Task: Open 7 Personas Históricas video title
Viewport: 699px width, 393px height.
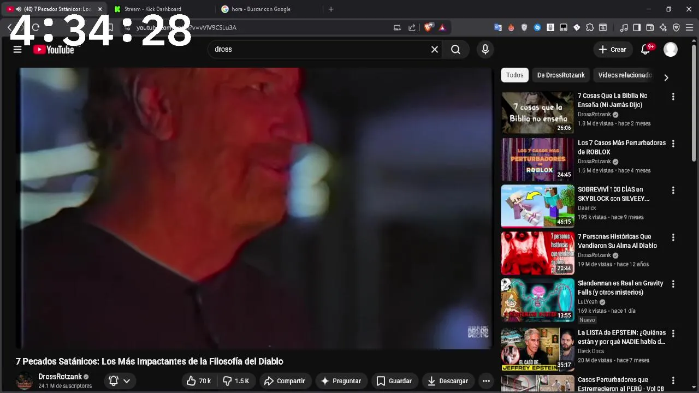Action: point(617,241)
